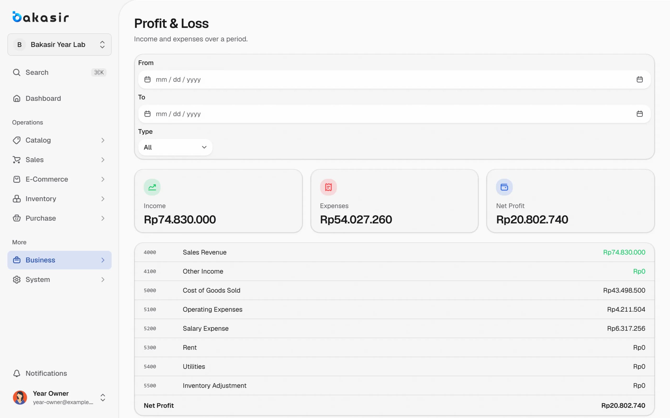
Task: Click the Bakasir logo
Action: click(41, 17)
